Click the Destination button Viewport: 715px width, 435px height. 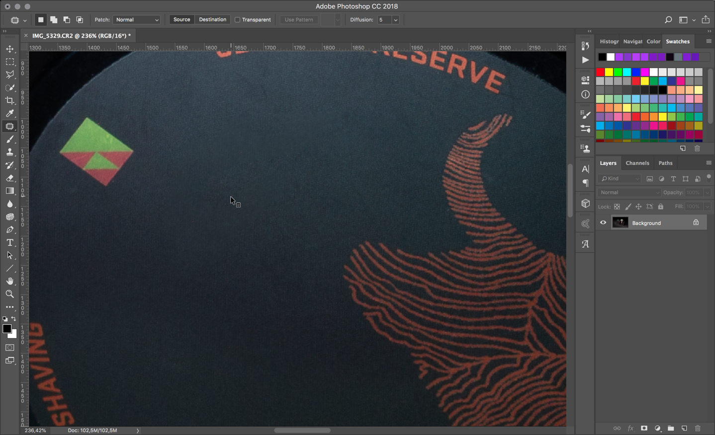tap(212, 20)
